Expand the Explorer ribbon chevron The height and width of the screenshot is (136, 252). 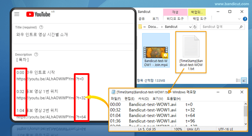click(x=239, y=19)
